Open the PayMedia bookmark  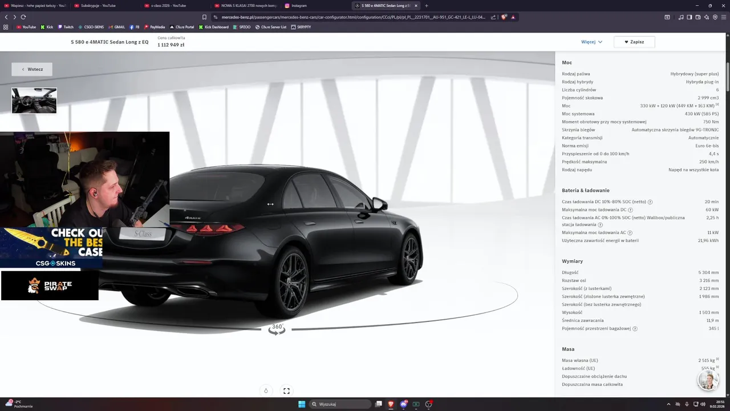pyautogui.click(x=155, y=27)
